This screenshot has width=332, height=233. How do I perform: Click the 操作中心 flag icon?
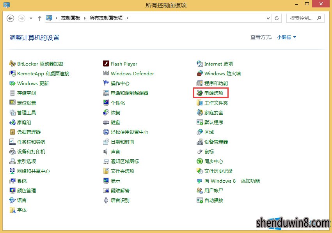coord(106,83)
